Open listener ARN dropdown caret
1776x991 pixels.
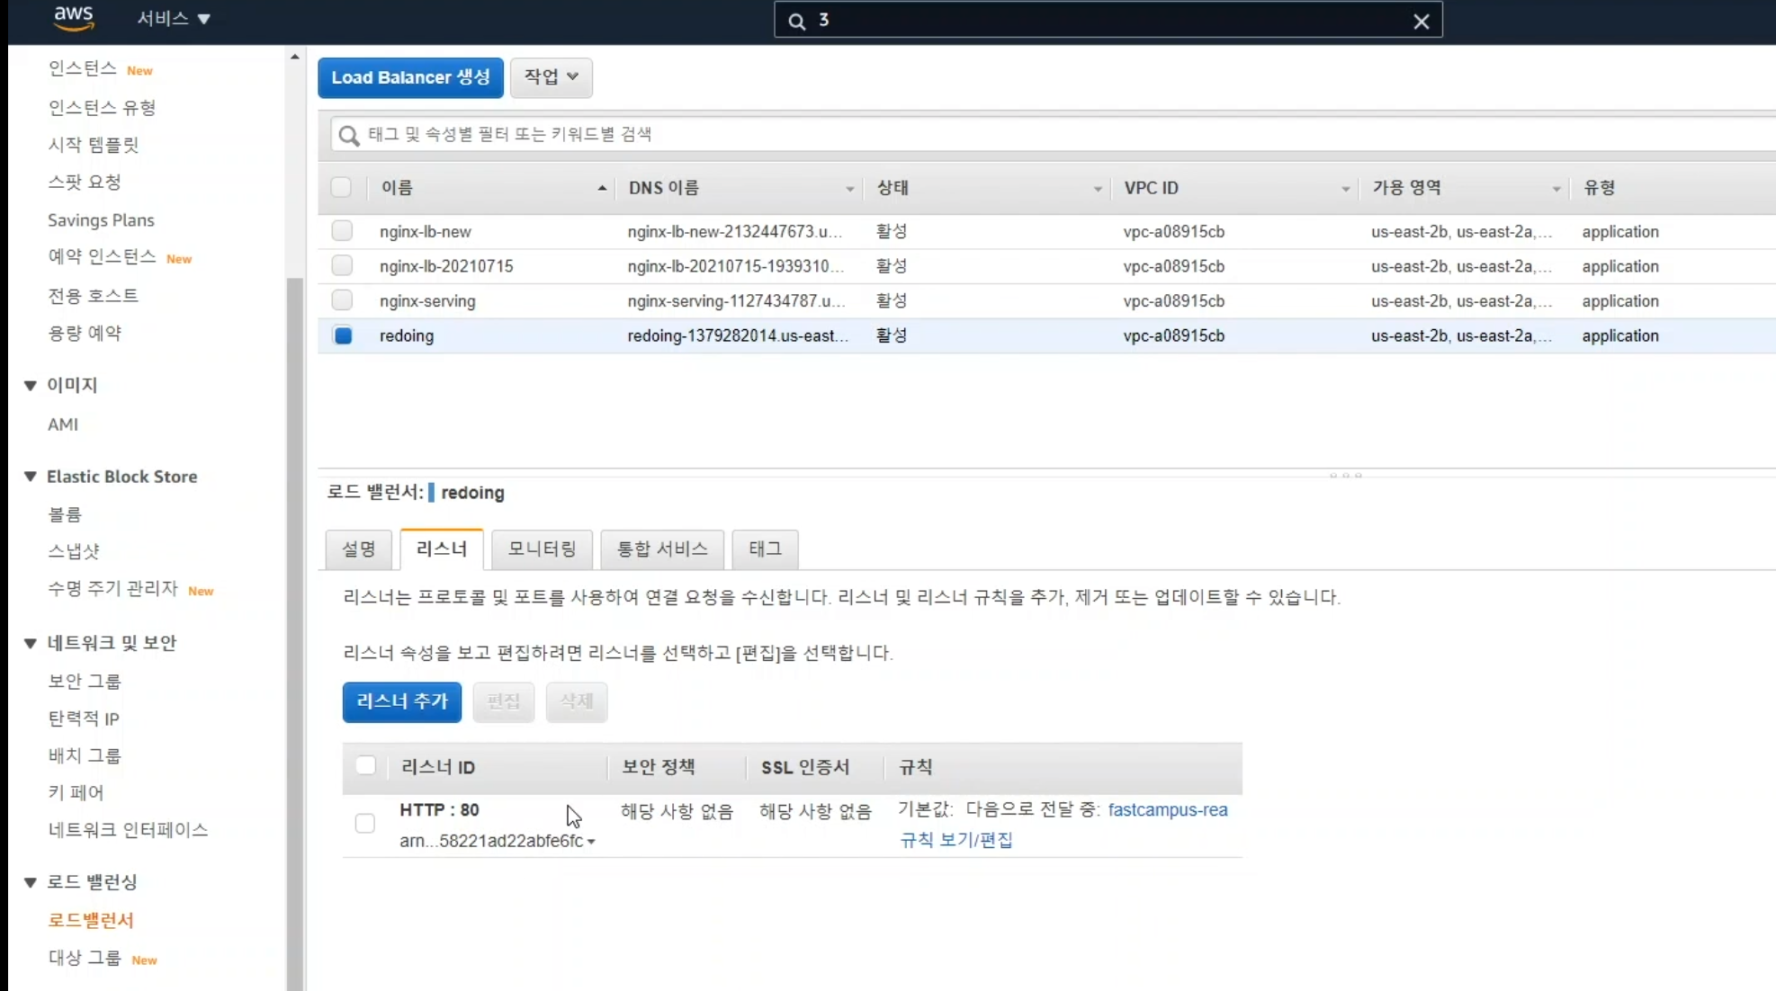591,842
